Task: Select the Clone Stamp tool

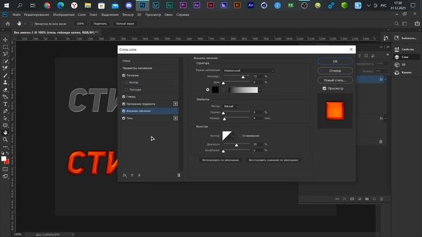Action: pos(5,82)
